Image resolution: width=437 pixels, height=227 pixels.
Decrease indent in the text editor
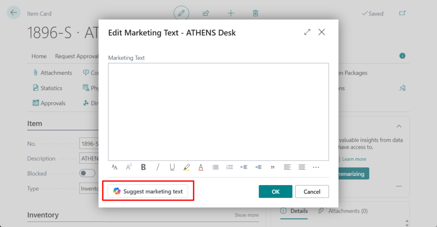(244, 167)
